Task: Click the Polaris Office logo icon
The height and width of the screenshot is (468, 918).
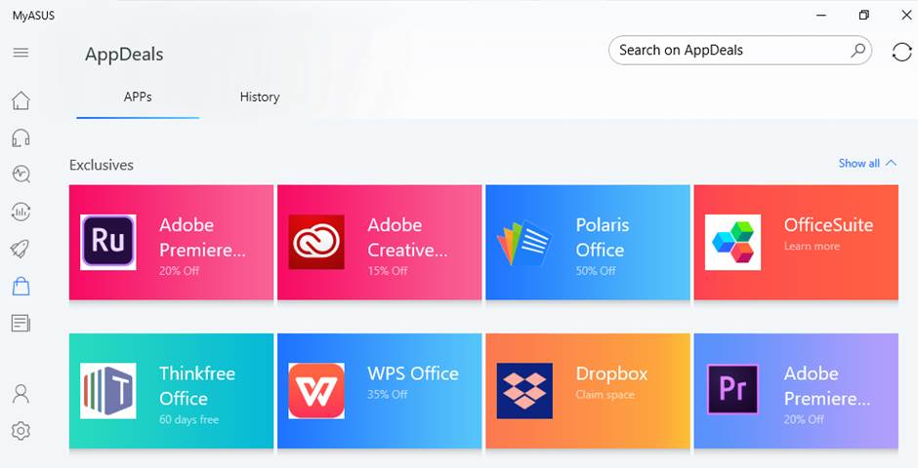Action: pyautogui.click(x=524, y=242)
